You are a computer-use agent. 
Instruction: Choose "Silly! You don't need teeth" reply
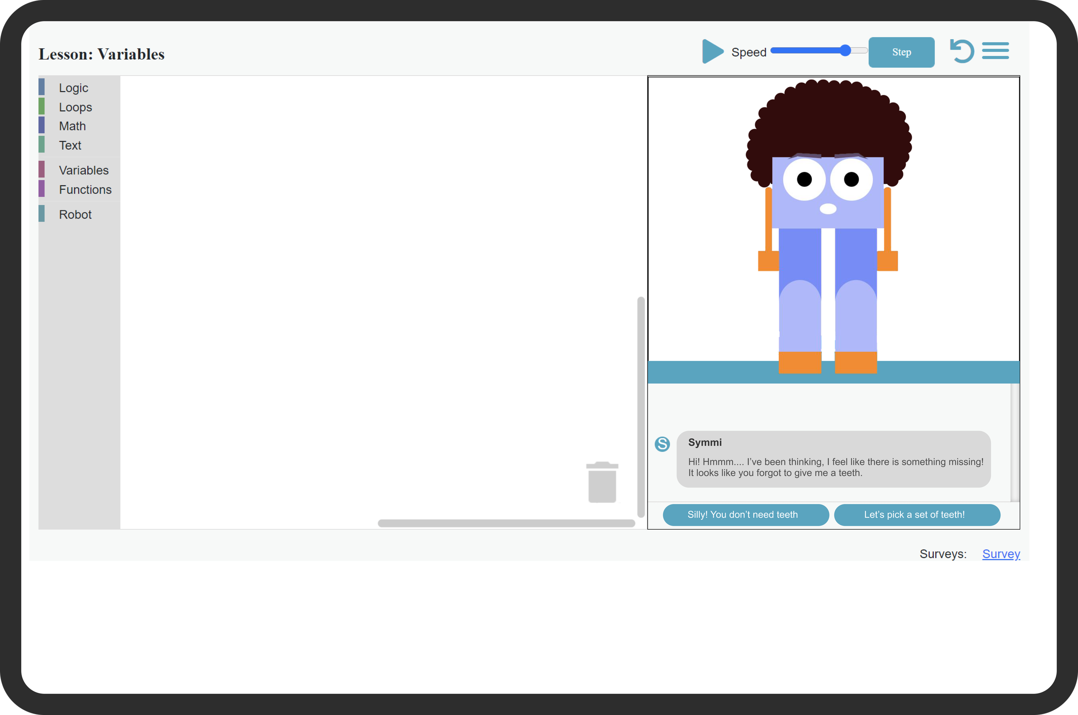[x=745, y=515]
